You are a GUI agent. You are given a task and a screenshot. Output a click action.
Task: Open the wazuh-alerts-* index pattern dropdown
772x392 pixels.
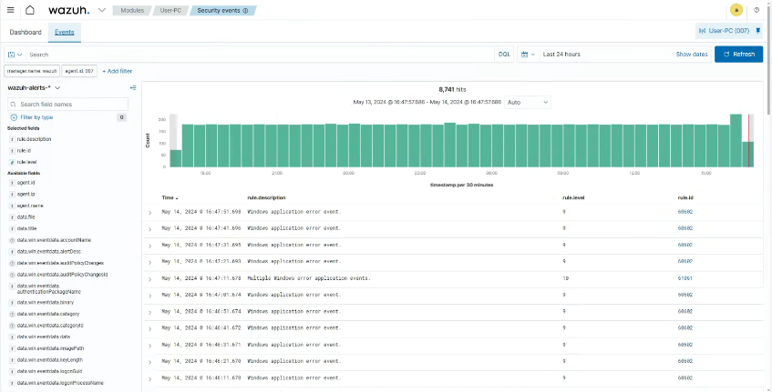(34, 88)
